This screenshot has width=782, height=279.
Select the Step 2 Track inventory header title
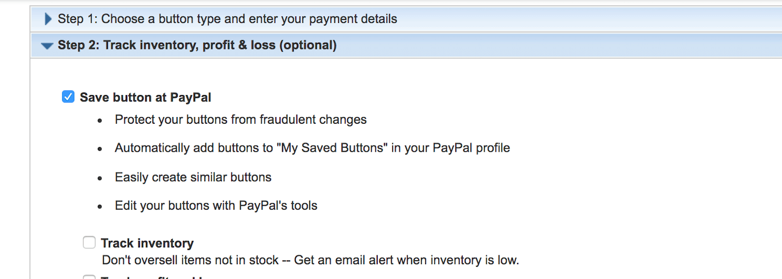pos(197,45)
